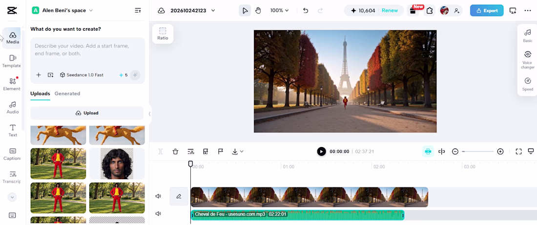
Task: Delete selected clip with trash icon
Action: click(175, 151)
